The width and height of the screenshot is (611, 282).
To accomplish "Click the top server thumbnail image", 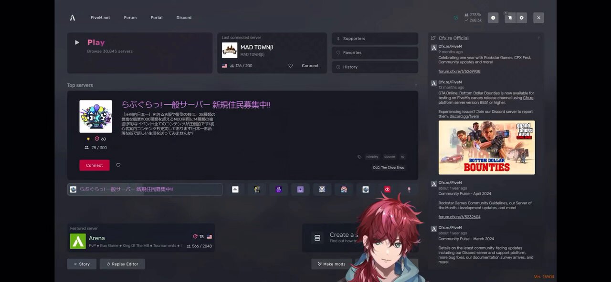I will point(95,116).
